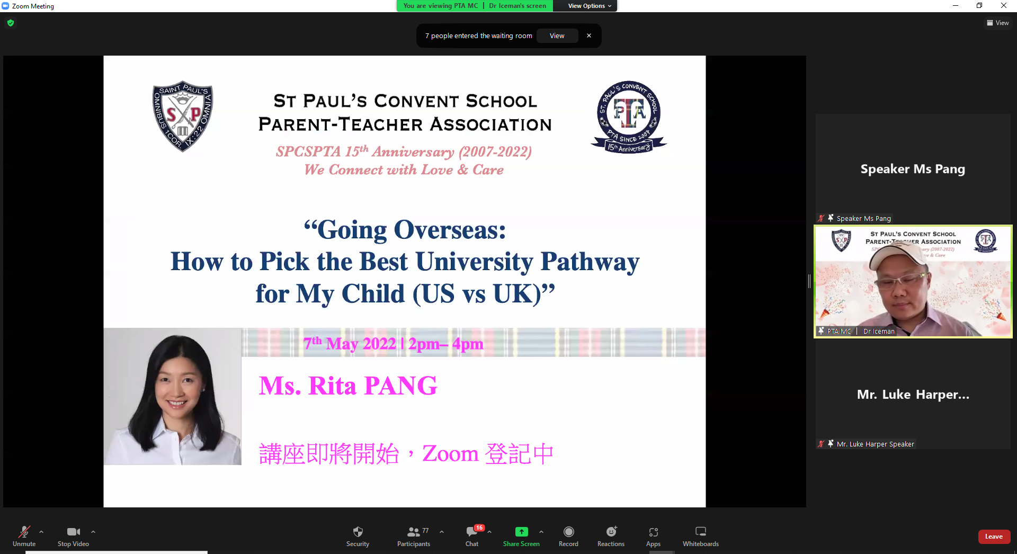Select the Dr Iceman video thumbnail
This screenshot has height=554, width=1017.
tap(913, 281)
